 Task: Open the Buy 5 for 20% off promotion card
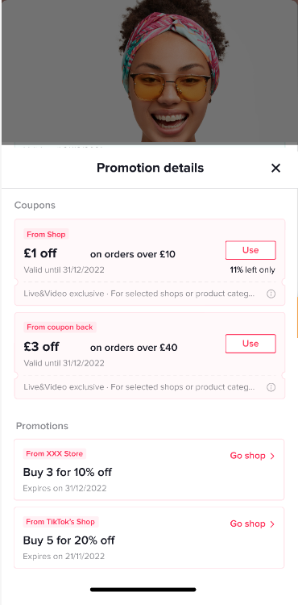coord(149,537)
